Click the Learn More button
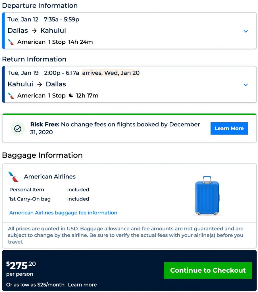 pos(229,128)
